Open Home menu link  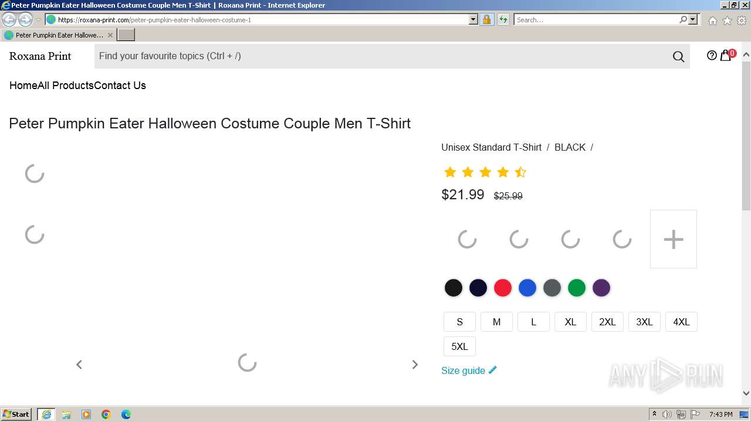point(23,86)
